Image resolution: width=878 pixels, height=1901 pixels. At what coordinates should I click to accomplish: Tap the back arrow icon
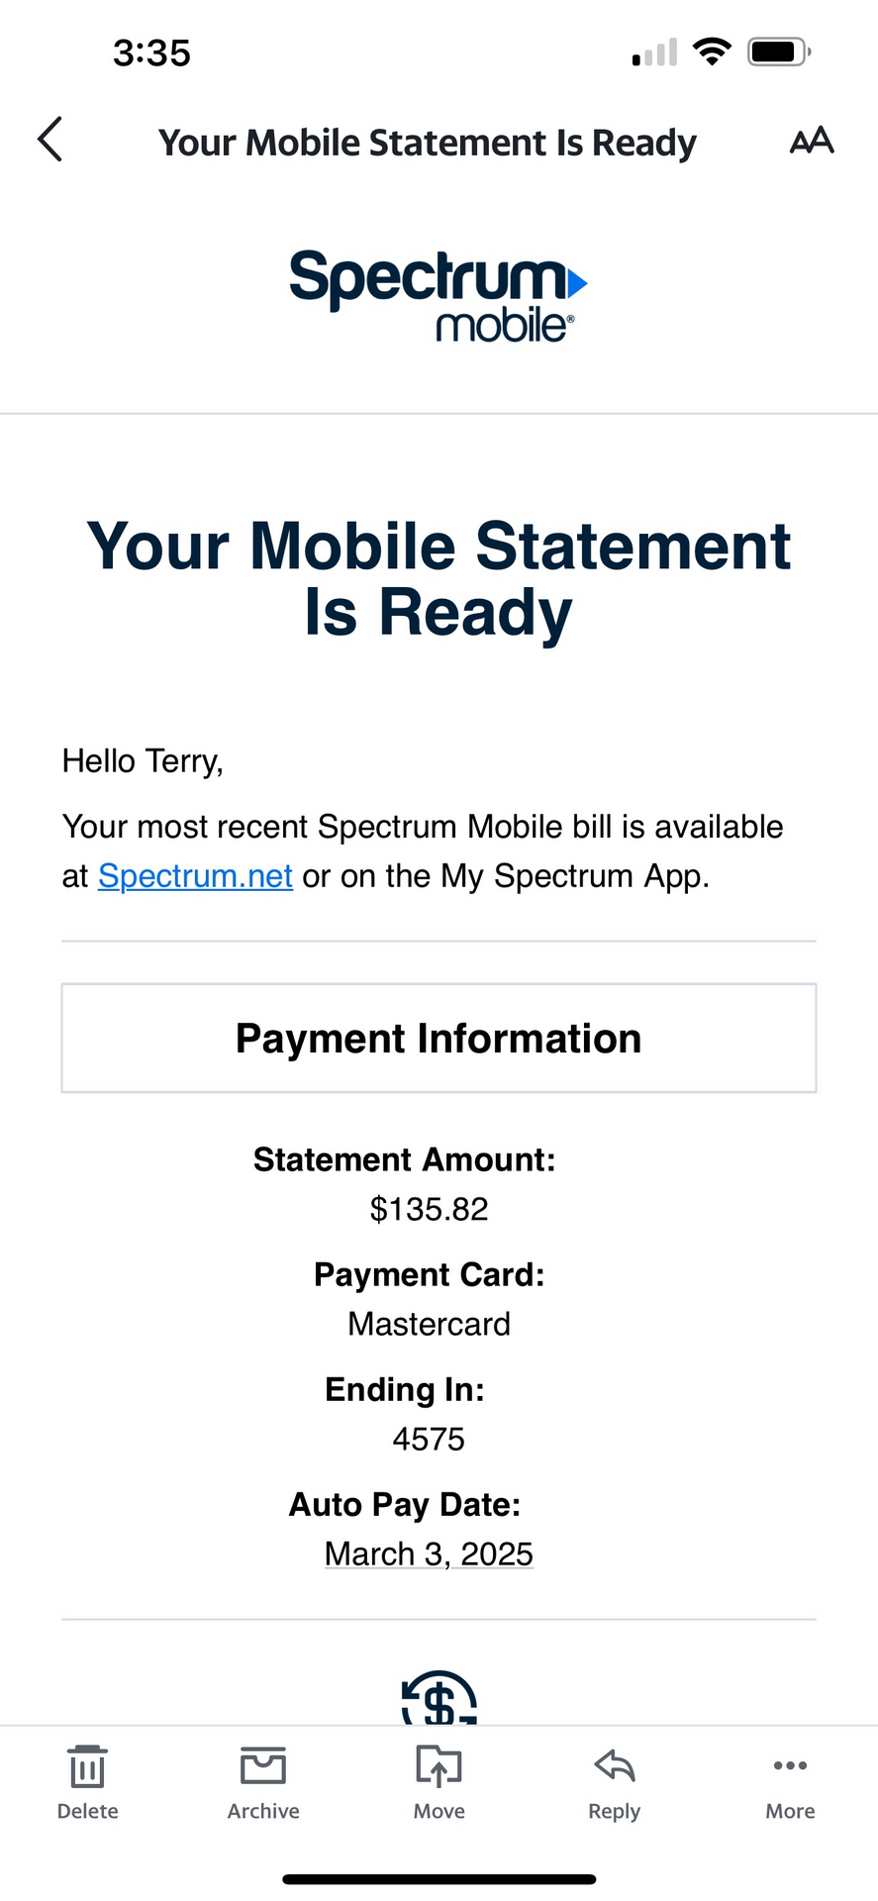(50, 140)
